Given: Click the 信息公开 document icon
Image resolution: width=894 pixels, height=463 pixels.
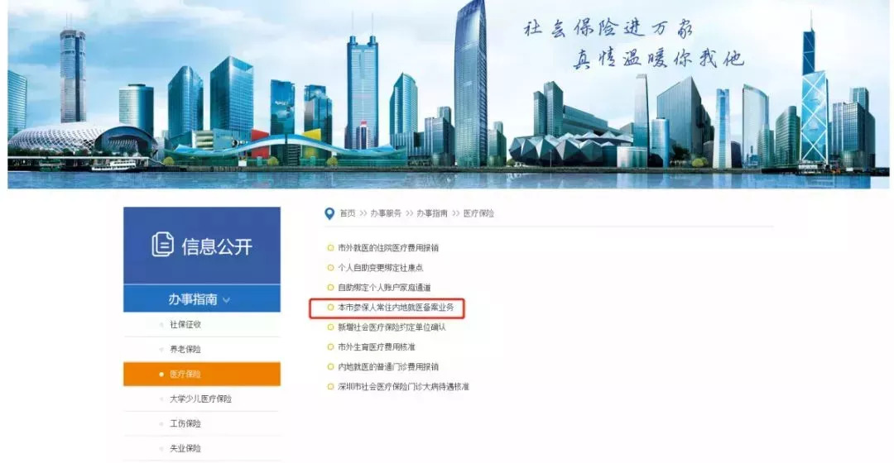Looking at the screenshot, I should tap(162, 245).
